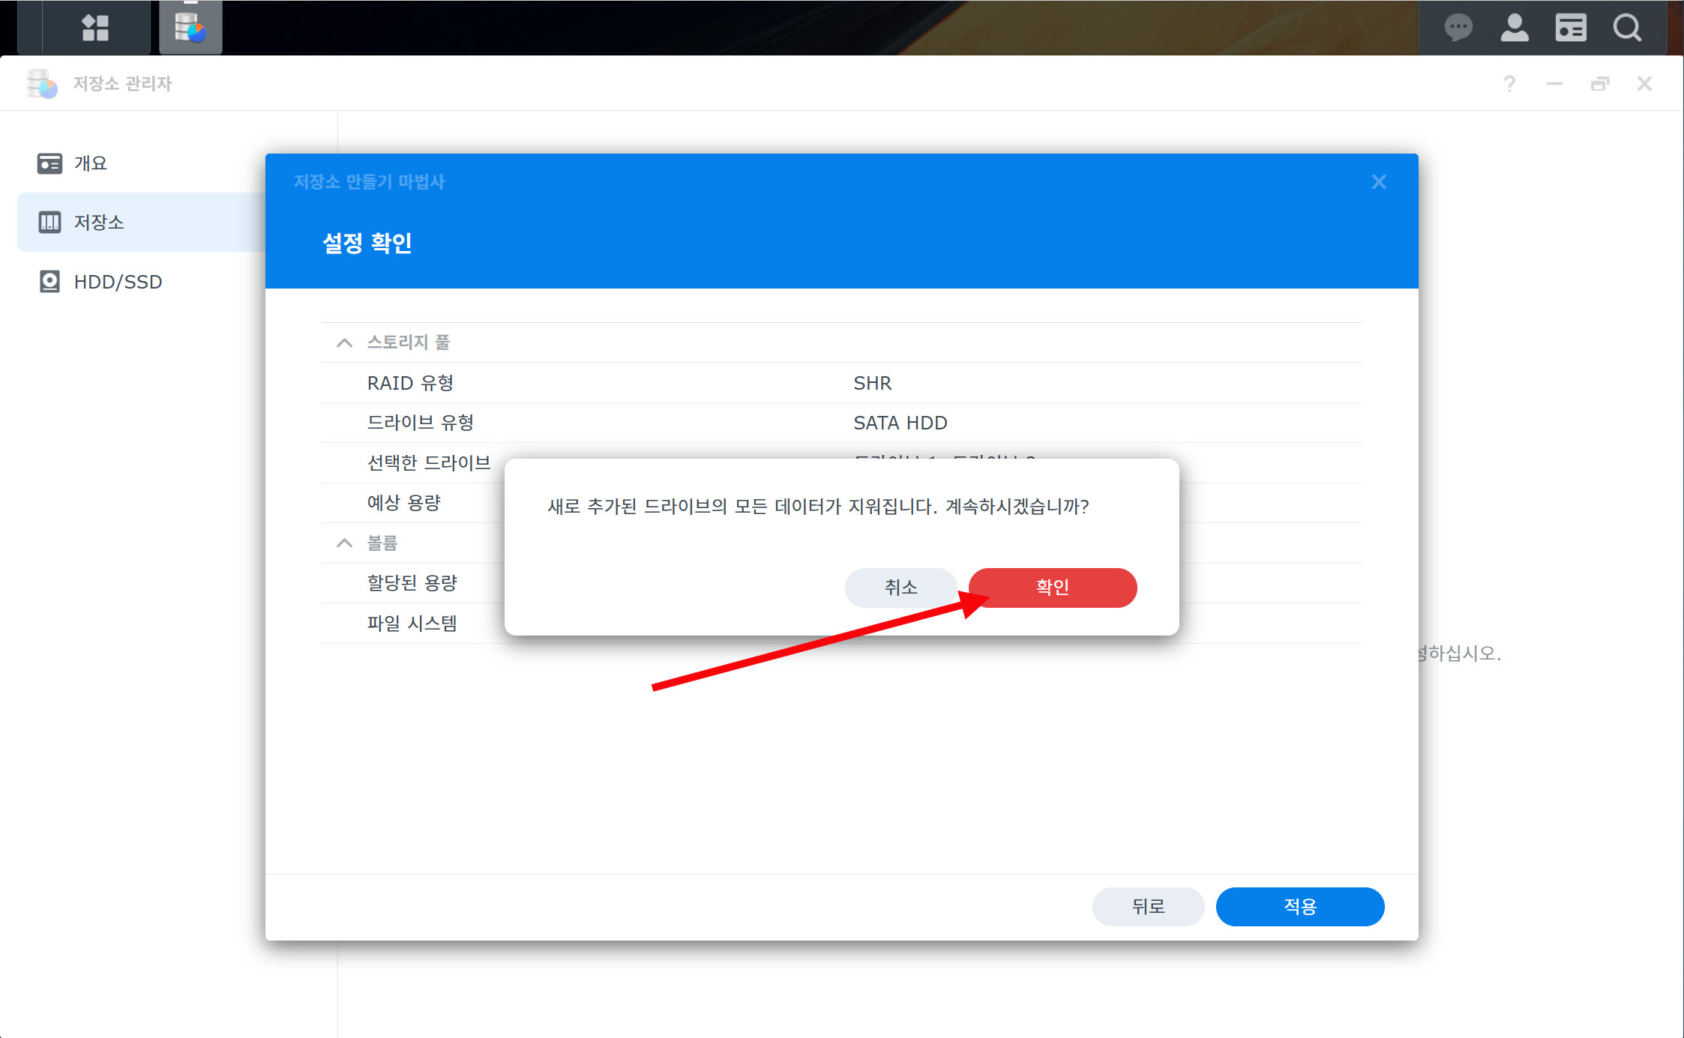Collapse the 스토리지 풀 section
The height and width of the screenshot is (1038, 1684).
pos(344,343)
